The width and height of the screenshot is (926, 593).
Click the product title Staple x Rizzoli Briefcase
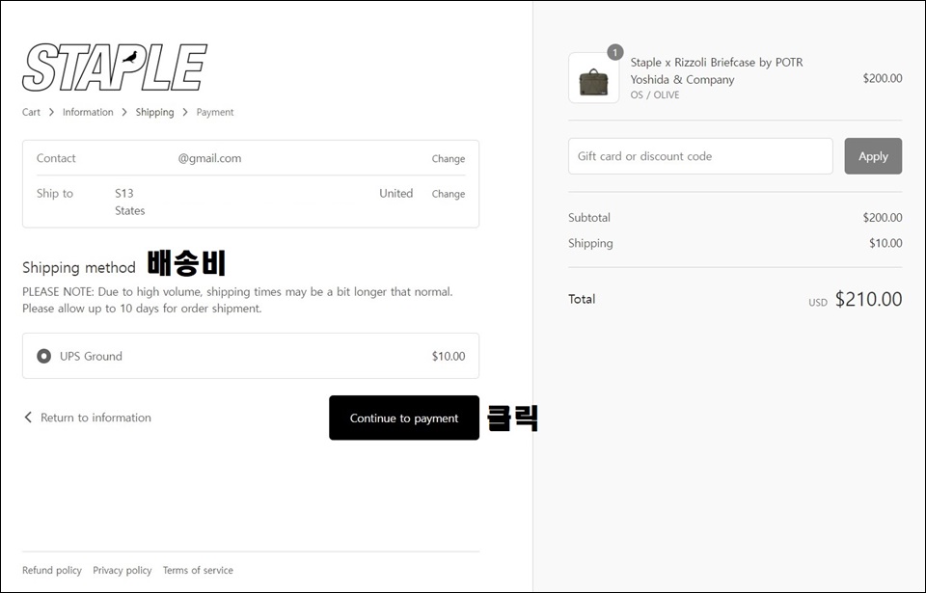pos(717,71)
